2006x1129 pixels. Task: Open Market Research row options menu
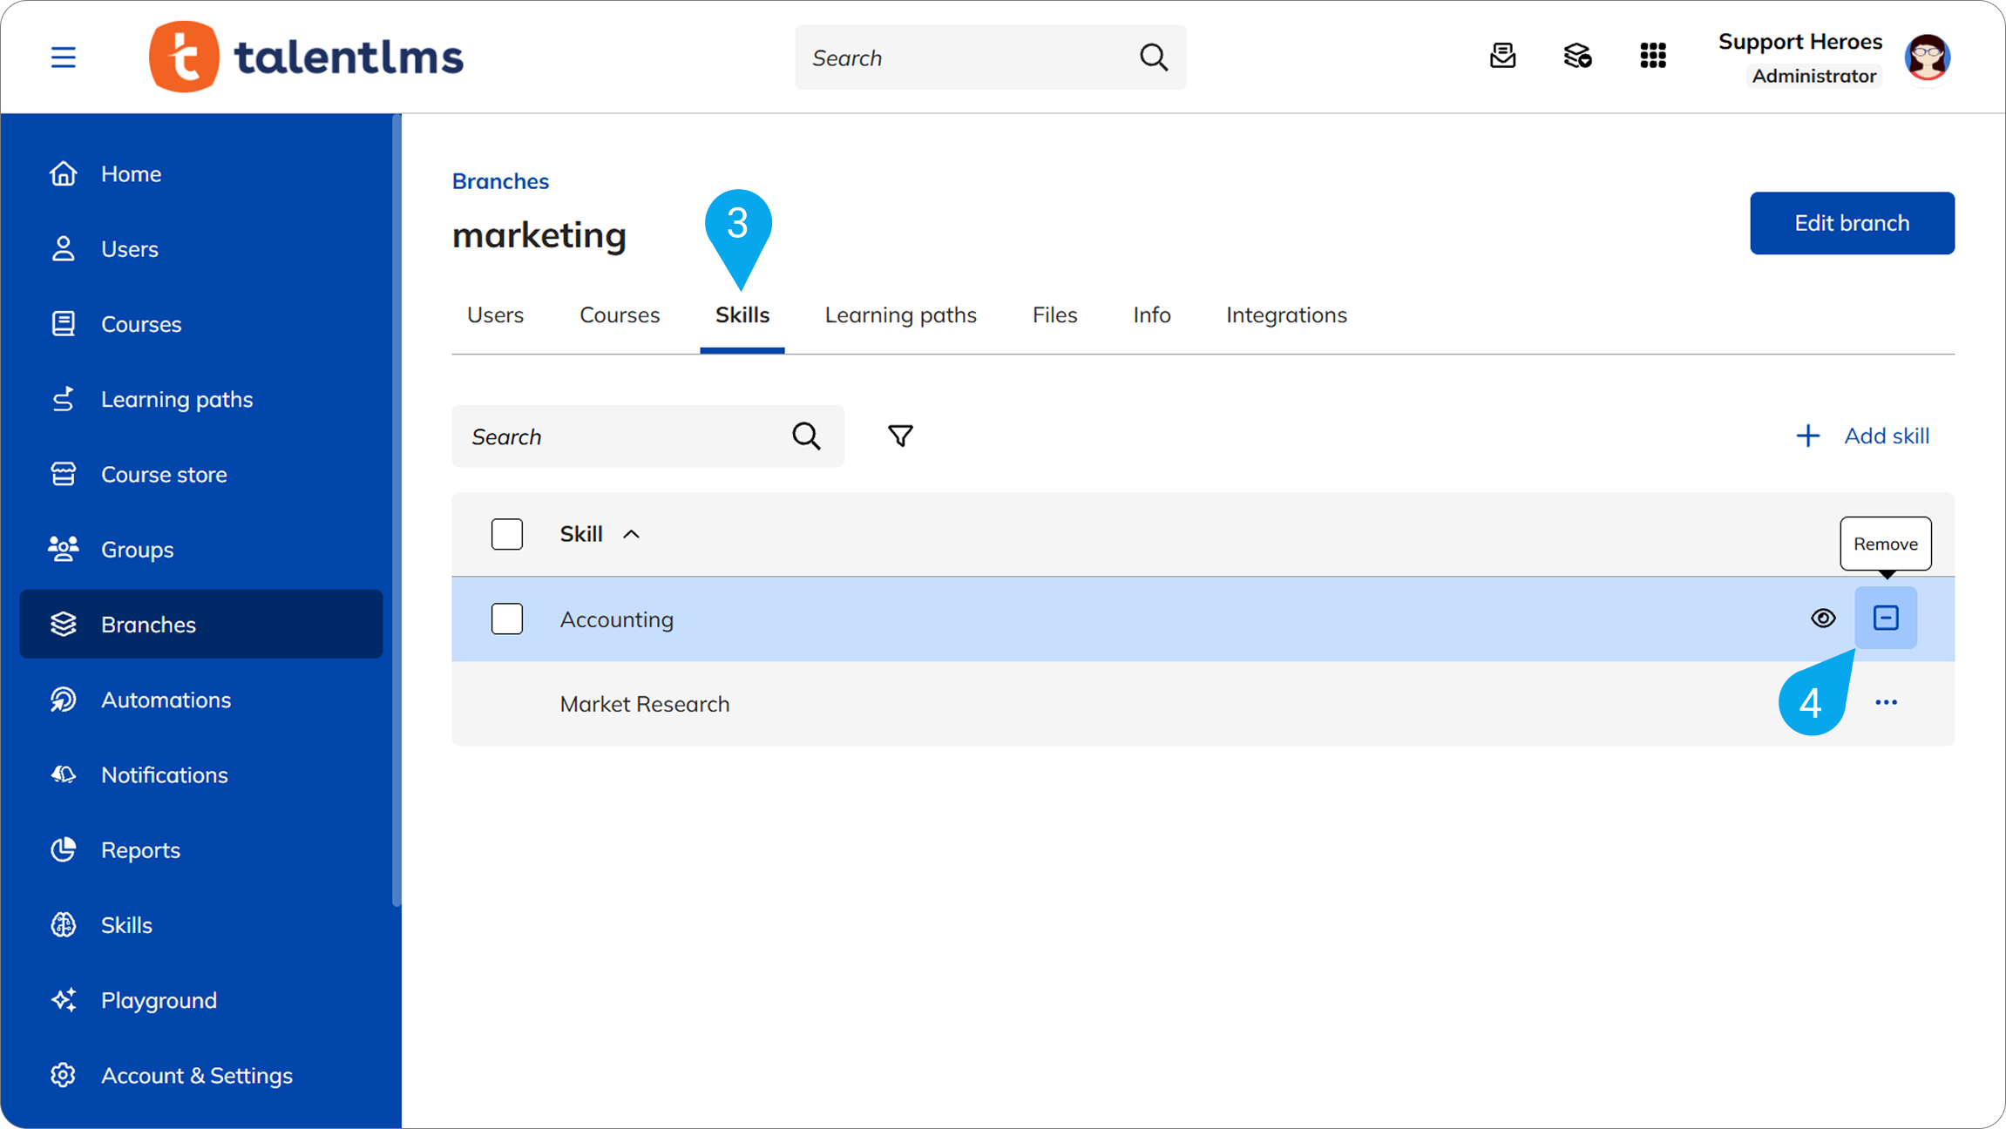[x=1886, y=702]
